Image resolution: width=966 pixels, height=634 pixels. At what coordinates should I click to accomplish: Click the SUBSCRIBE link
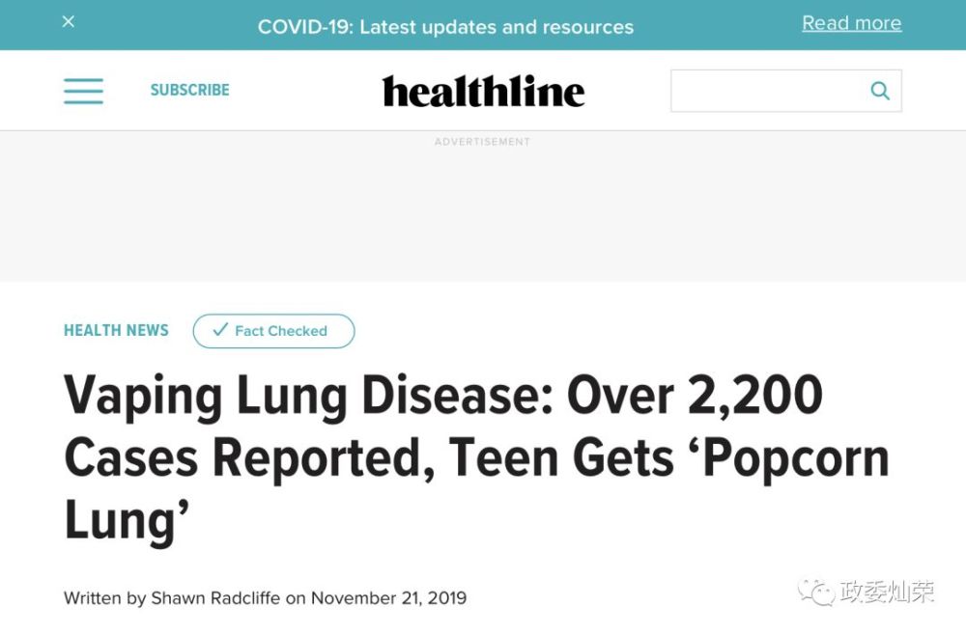(x=189, y=90)
